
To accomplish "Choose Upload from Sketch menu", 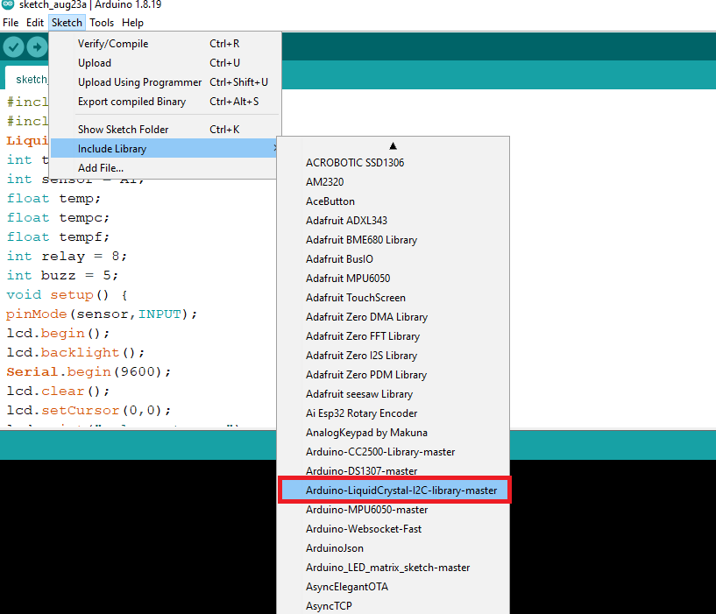I will (x=165, y=63).
